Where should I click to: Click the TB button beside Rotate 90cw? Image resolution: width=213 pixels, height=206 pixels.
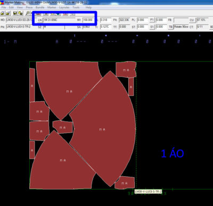point(170,27)
